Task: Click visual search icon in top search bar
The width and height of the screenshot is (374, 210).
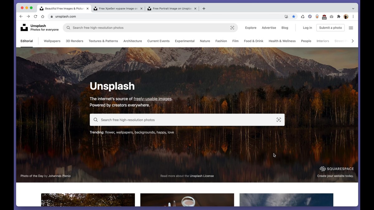Action: [232, 28]
